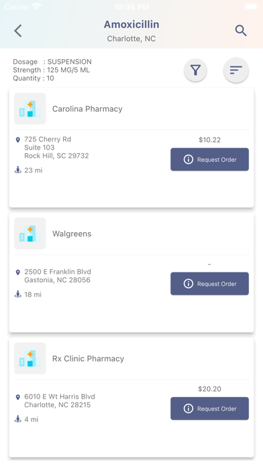Tap the location pin beside 2500 E Franklin Blvd
The image size is (263, 467).
click(x=18, y=272)
